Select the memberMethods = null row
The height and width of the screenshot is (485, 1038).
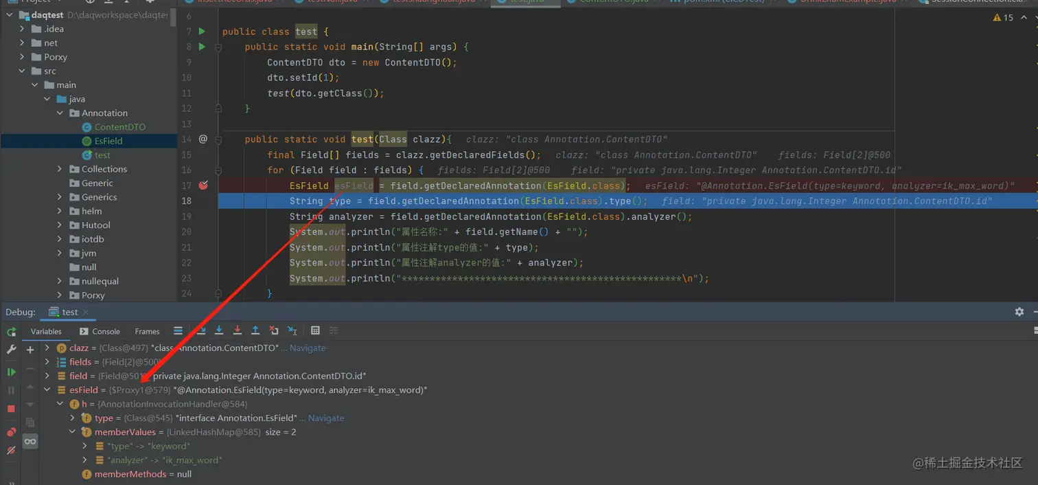point(137,475)
